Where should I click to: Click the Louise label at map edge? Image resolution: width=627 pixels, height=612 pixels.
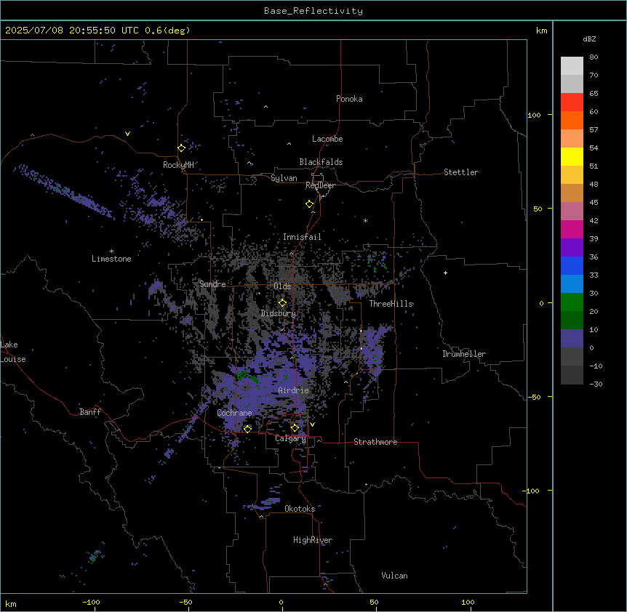[13, 359]
